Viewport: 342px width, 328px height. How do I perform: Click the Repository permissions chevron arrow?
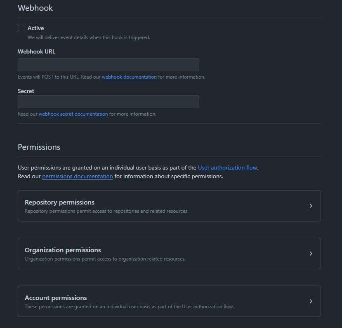pos(311,206)
